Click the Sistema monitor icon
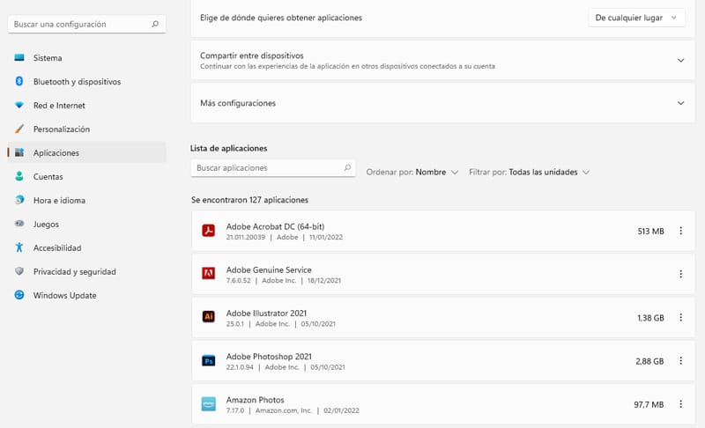Viewport: 705px width, 428px height. pos(19,57)
